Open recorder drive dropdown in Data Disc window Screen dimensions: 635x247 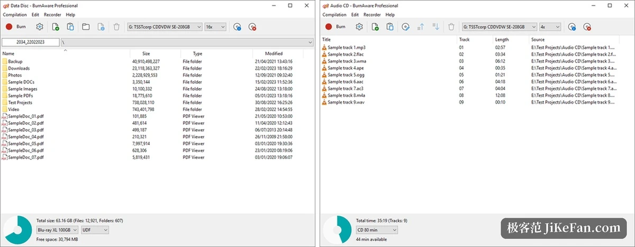point(165,26)
